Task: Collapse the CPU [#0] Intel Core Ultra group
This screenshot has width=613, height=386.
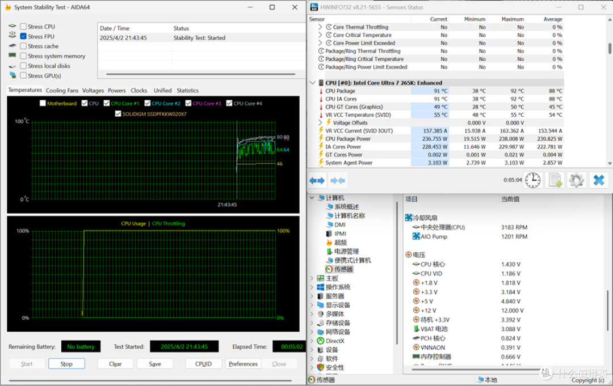Action: 312,83
